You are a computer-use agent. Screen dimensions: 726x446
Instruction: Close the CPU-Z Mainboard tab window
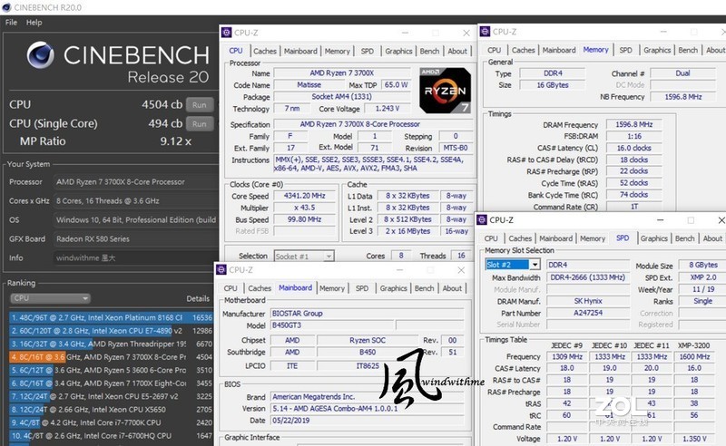click(x=461, y=270)
